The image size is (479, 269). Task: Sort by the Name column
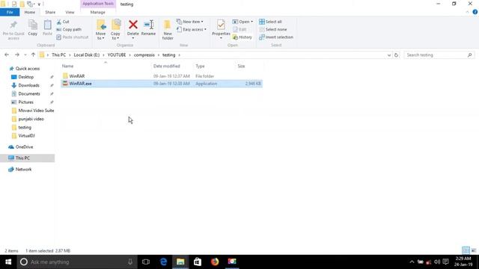point(106,66)
